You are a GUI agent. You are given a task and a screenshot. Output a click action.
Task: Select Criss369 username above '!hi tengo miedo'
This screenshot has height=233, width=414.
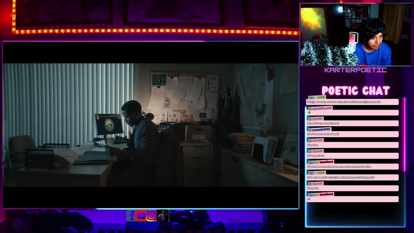pyautogui.click(x=317, y=151)
